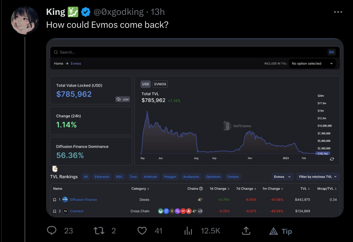Image resolution: width=353 pixels, height=242 pixels.
Task: Sort table by Mcap/TVL column
Action: pyautogui.click(x=327, y=189)
